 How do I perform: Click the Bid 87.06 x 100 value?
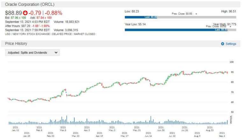click(18, 18)
